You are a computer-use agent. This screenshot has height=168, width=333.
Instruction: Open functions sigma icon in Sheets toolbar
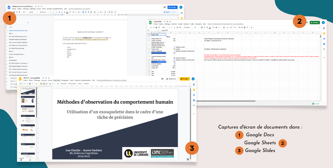click(252, 27)
